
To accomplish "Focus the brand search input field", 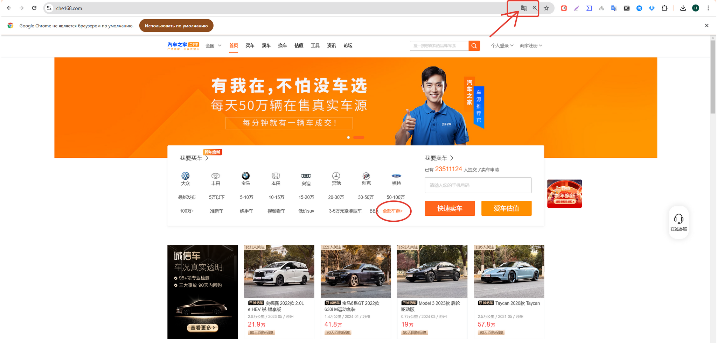I will tap(439, 46).
